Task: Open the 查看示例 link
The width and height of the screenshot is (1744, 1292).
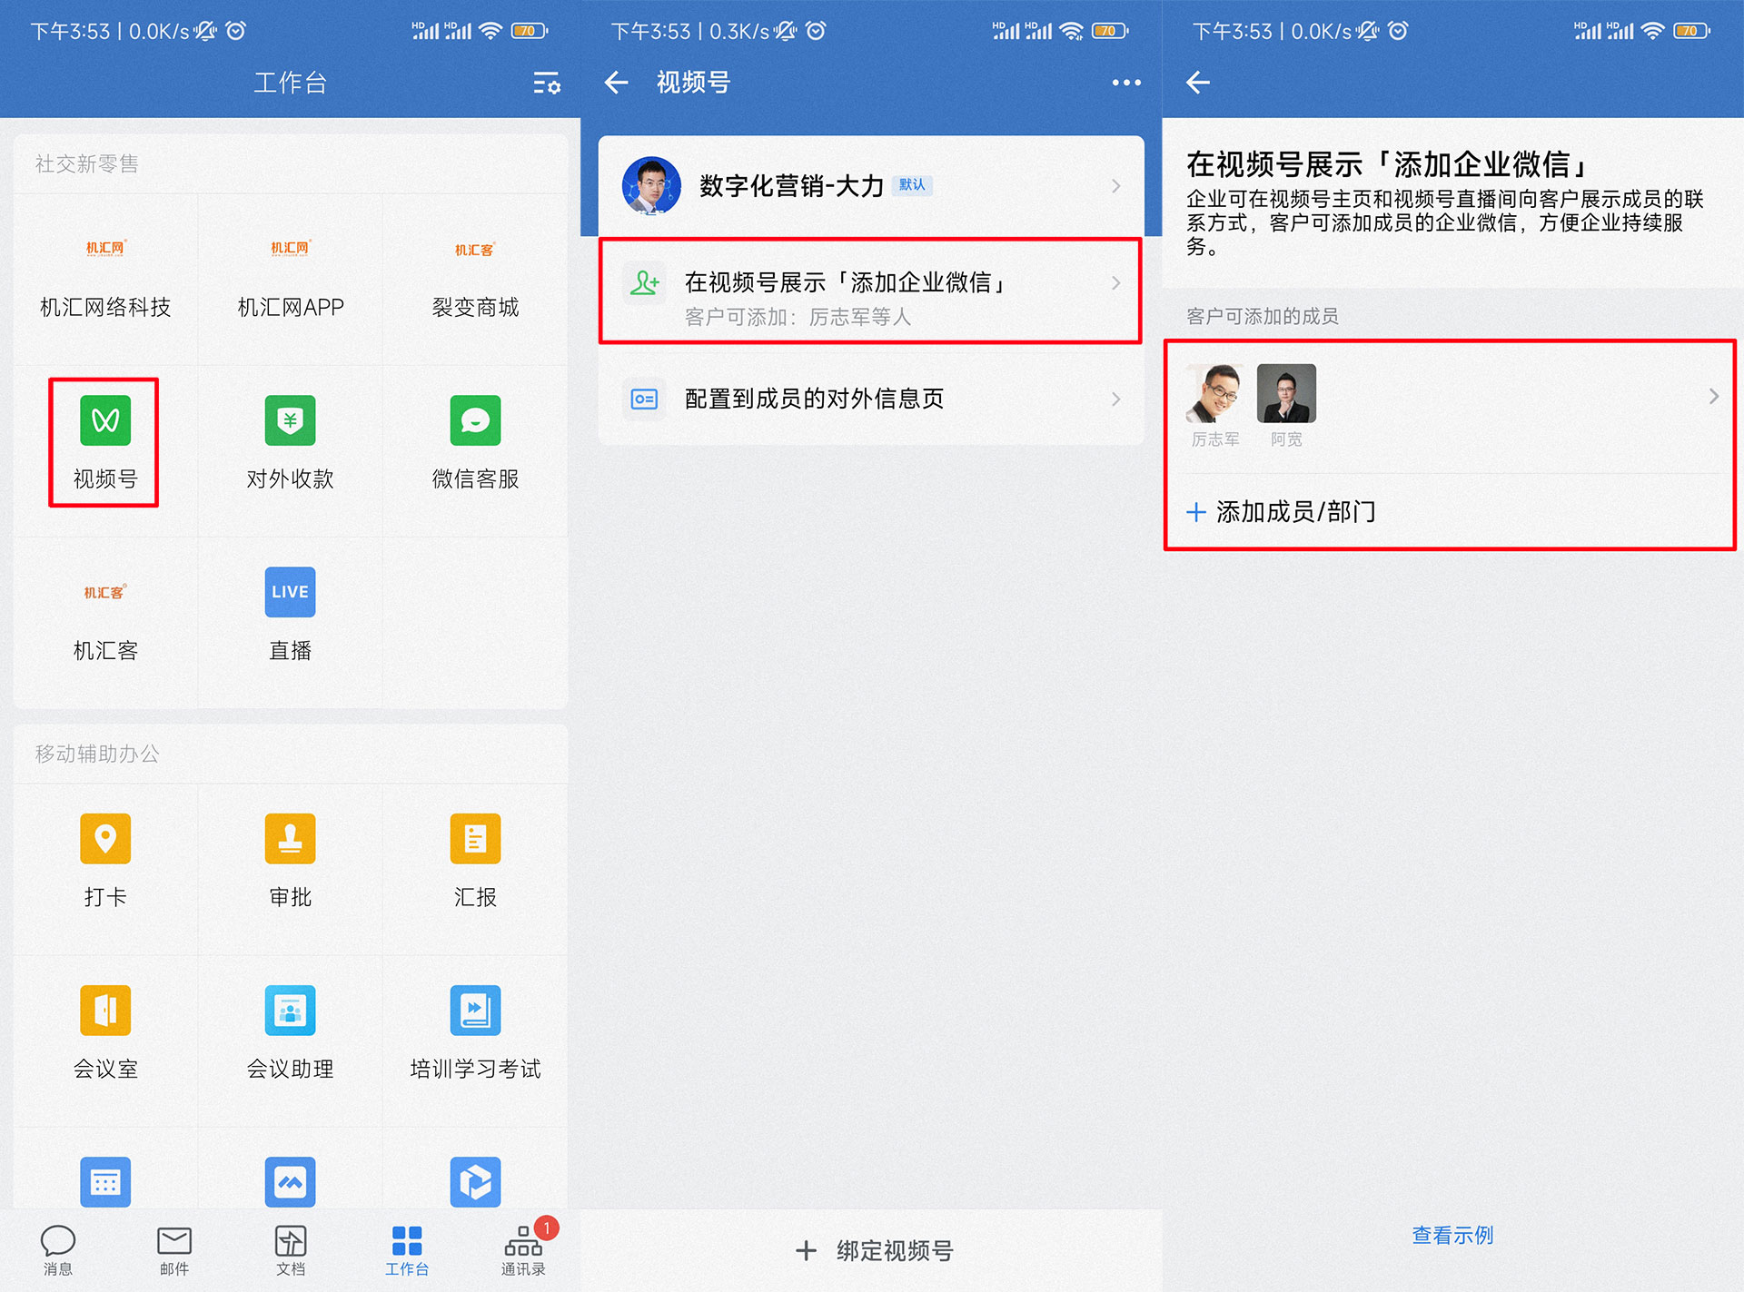Action: click(x=1452, y=1235)
